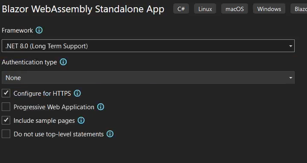Uncheck the Include sample pages checkbox
The image size is (307, 163).
pos(6,120)
